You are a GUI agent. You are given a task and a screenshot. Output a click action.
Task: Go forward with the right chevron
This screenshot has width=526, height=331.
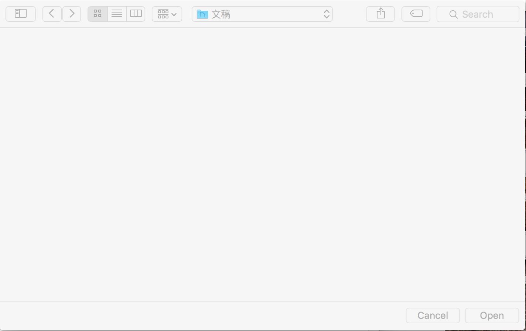[72, 14]
